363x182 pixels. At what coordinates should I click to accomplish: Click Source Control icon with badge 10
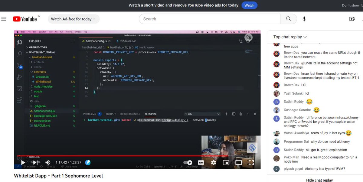[x=19, y=66]
